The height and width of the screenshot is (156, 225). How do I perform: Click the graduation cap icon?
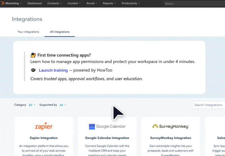[x=33, y=70]
